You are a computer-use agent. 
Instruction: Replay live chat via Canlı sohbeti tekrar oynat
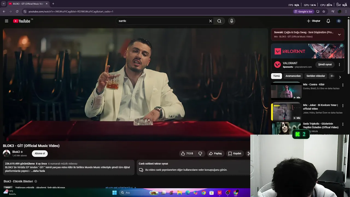(x=153, y=164)
